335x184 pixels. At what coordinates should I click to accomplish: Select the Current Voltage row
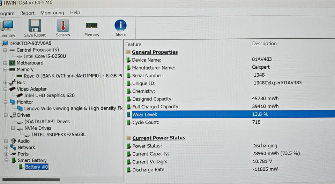pos(230,162)
